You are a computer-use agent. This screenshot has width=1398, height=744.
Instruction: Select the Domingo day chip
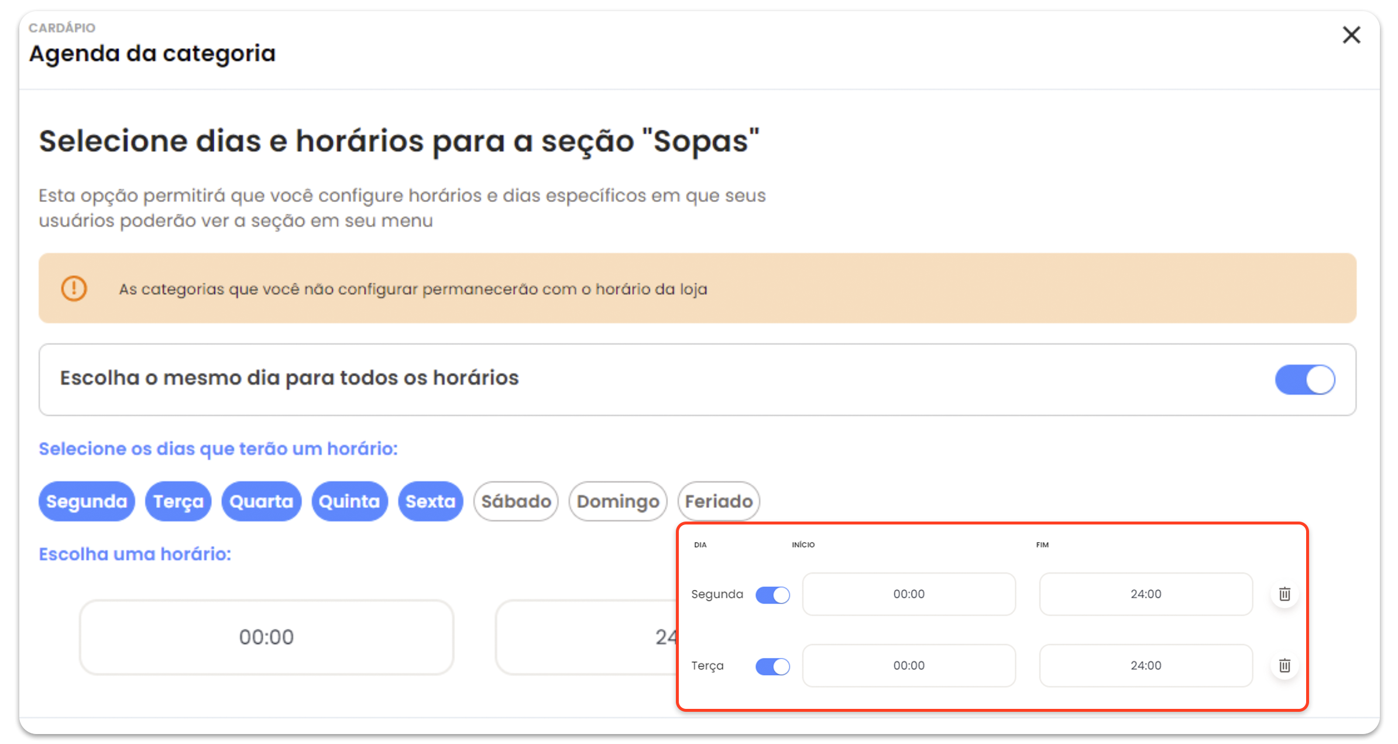(x=617, y=501)
